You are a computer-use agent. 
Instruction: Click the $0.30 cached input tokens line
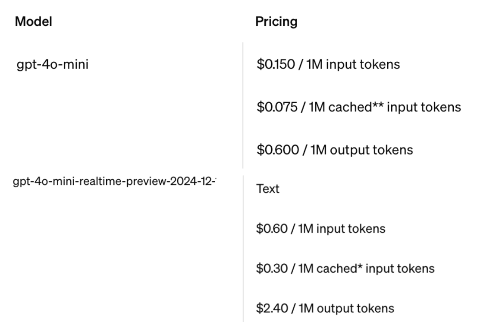click(x=345, y=268)
